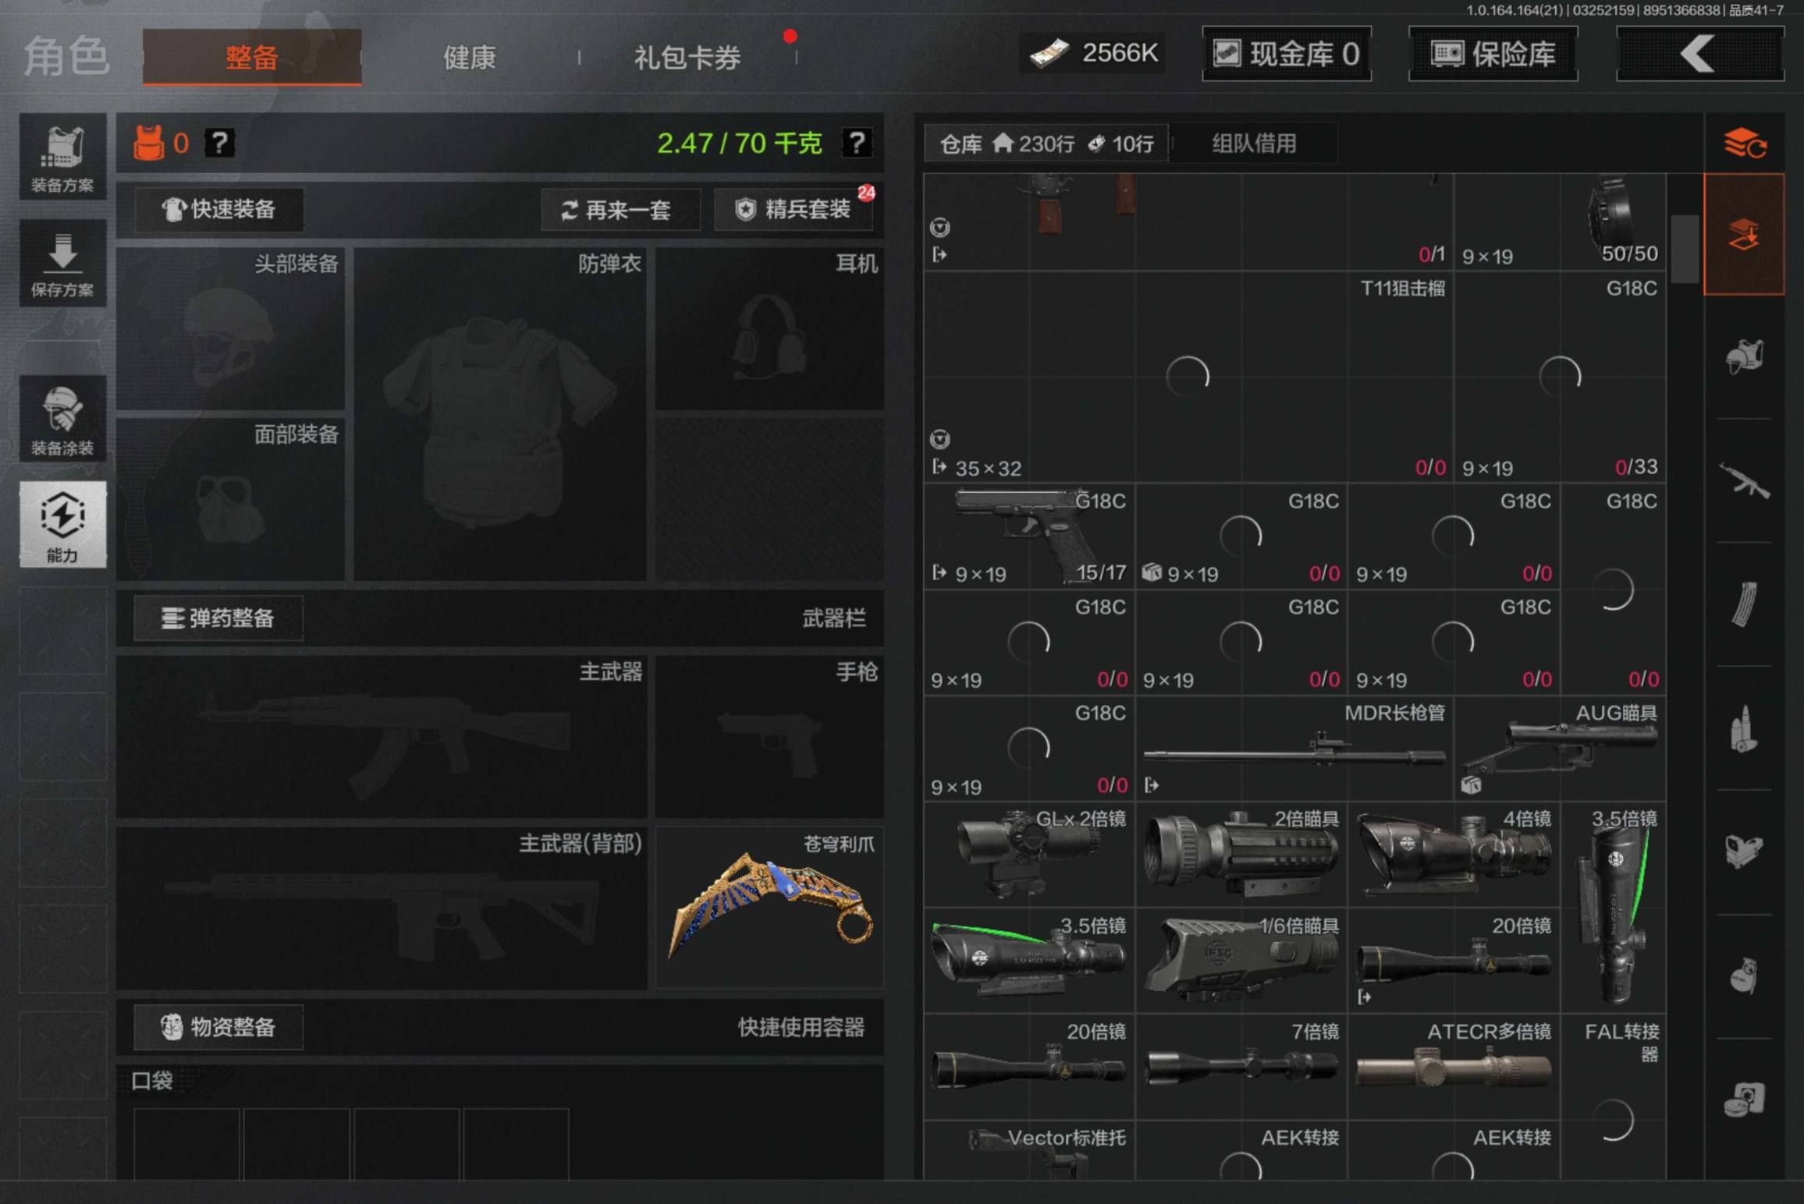Switch to 组队借用 tab
The height and width of the screenshot is (1204, 1804).
pos(1254,143)
